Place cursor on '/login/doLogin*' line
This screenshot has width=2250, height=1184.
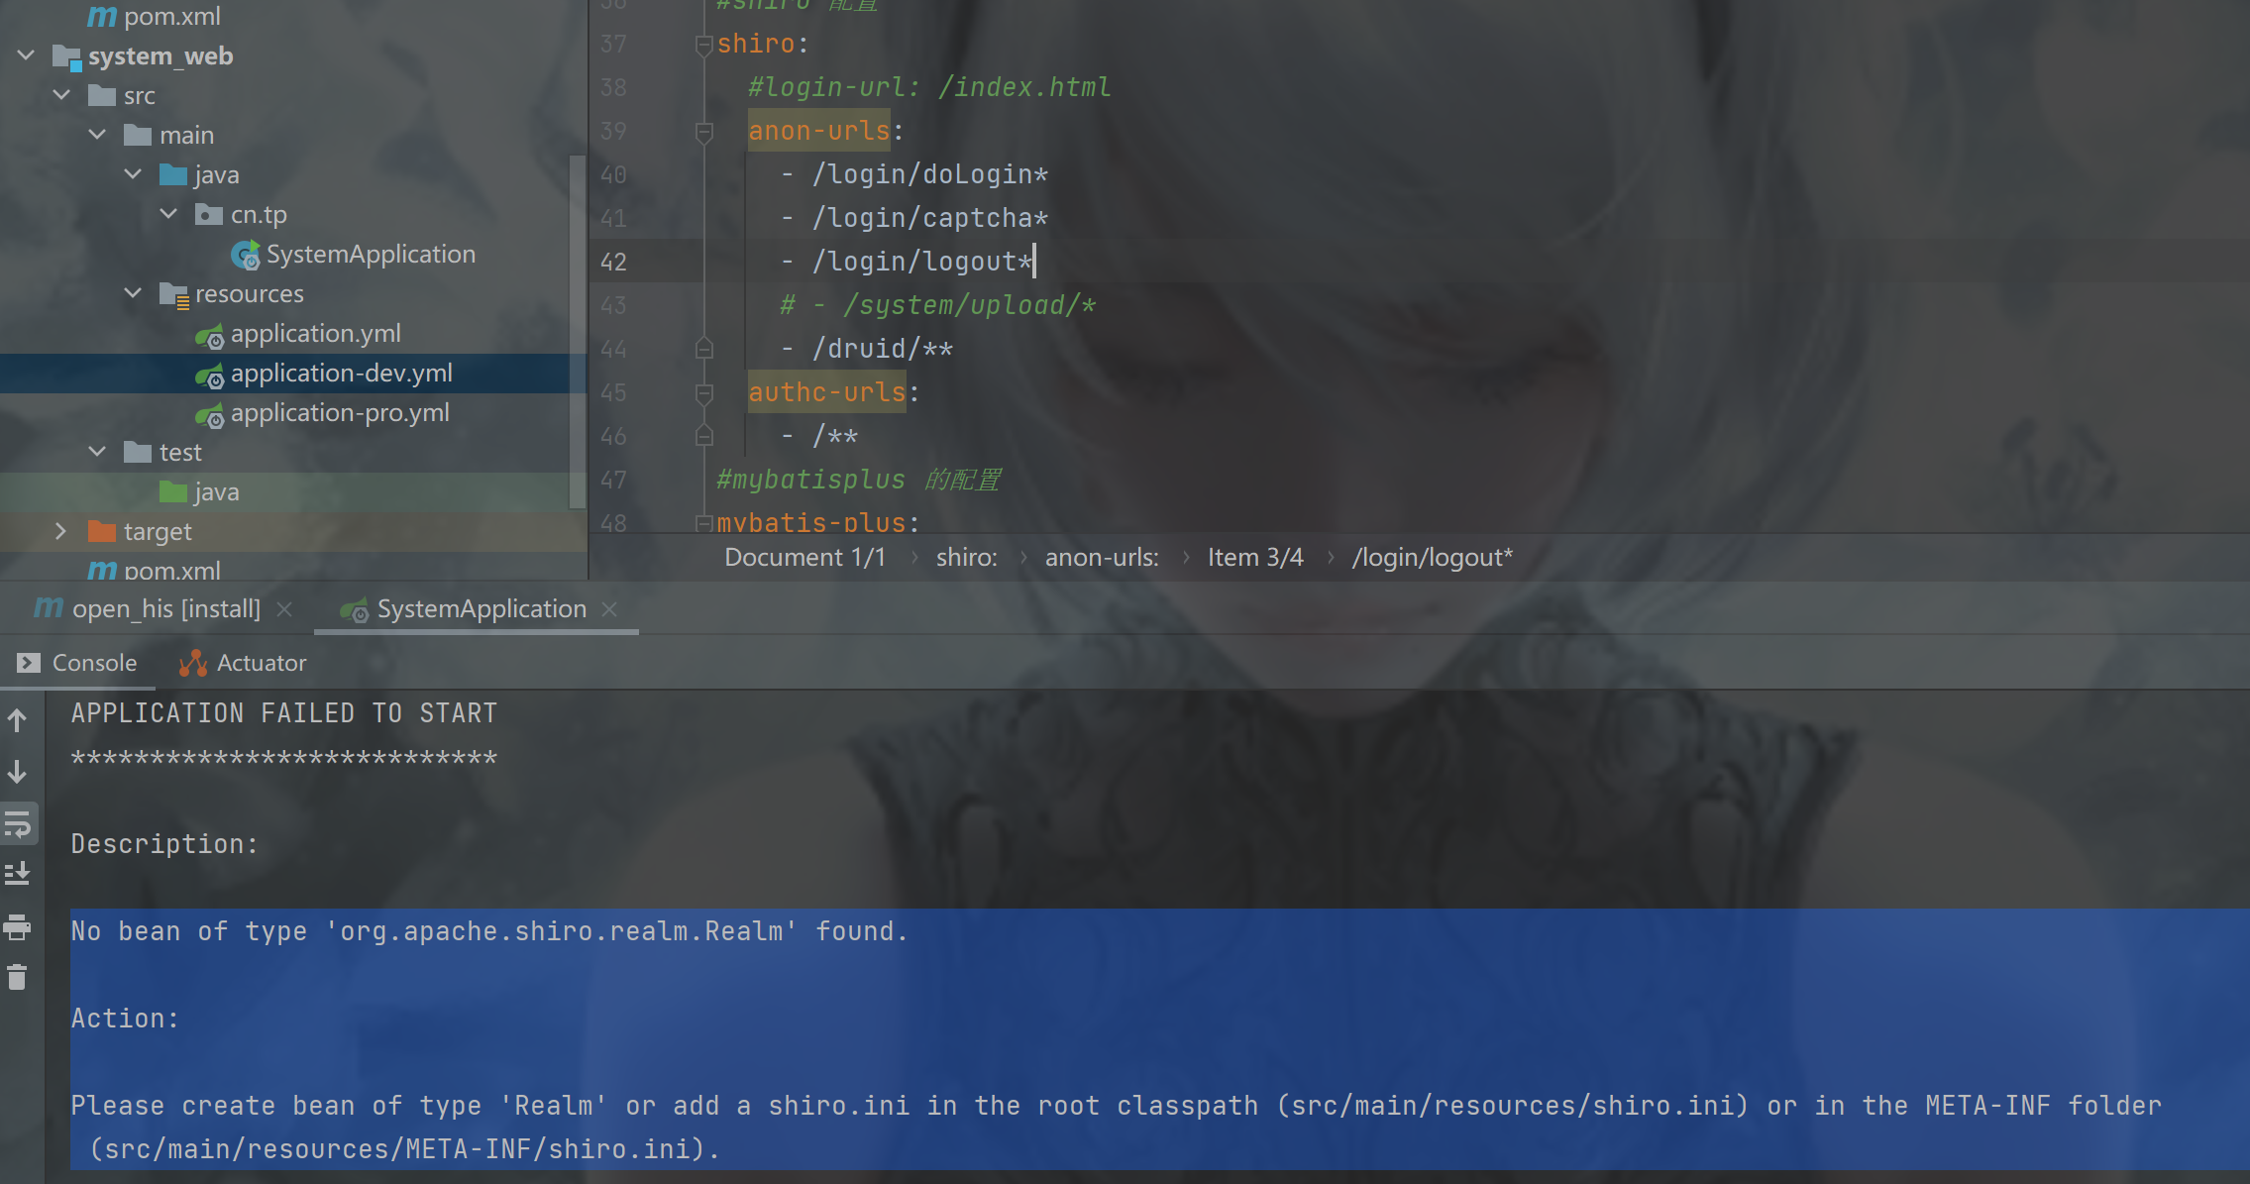(x=929, y=174)
